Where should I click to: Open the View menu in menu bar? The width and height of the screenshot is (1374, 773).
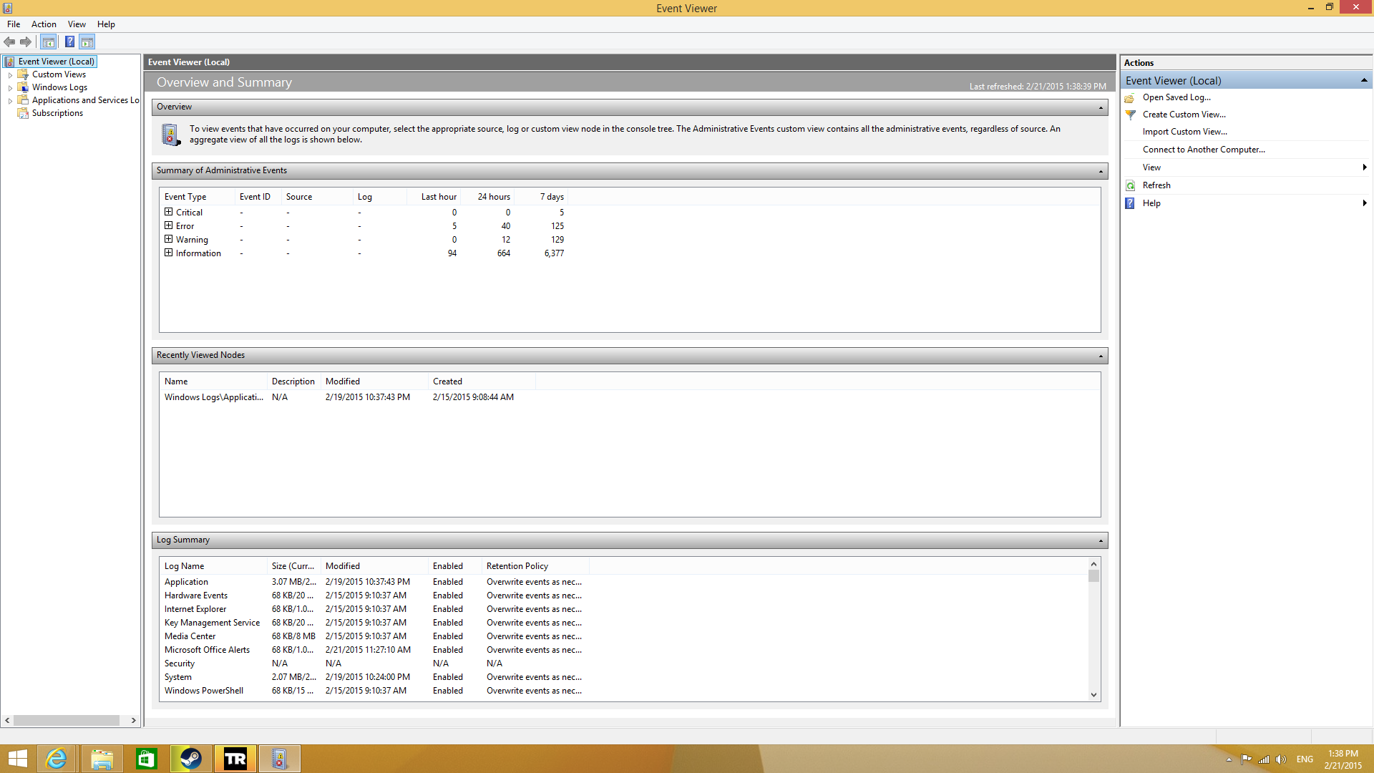pos(77,24)
